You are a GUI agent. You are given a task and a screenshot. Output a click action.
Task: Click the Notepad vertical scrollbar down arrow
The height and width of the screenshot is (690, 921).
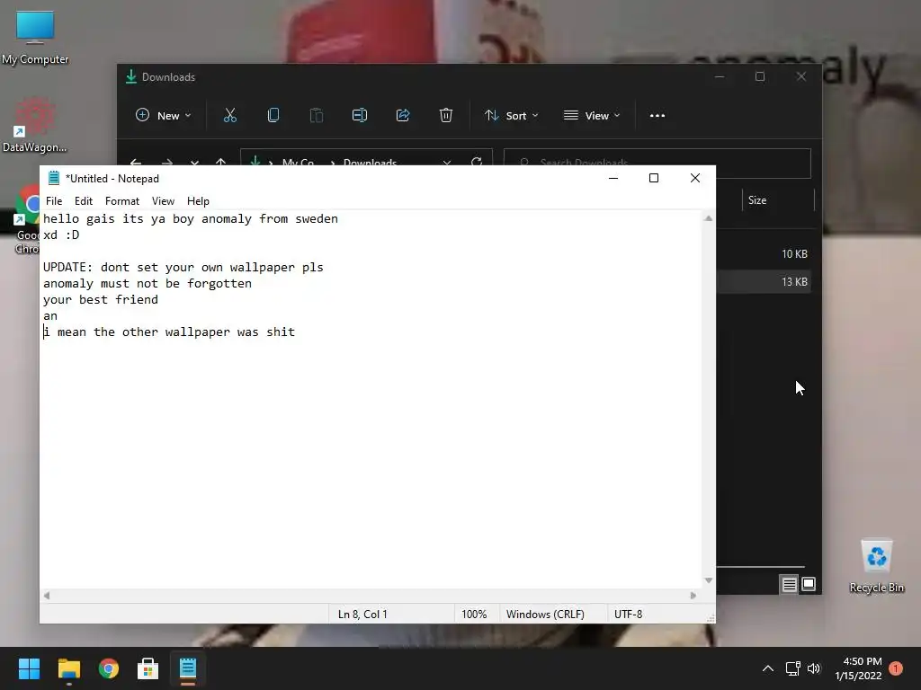point(709,580)
